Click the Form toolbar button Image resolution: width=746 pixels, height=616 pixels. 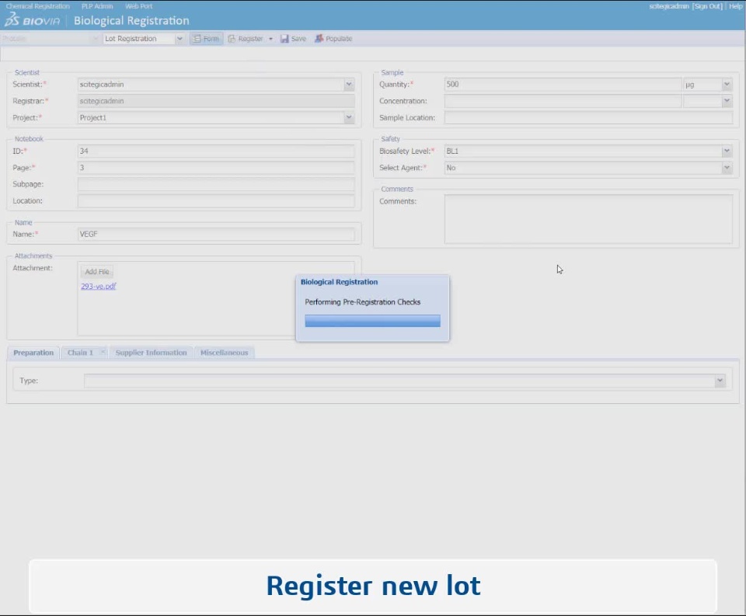pos(207,39)
